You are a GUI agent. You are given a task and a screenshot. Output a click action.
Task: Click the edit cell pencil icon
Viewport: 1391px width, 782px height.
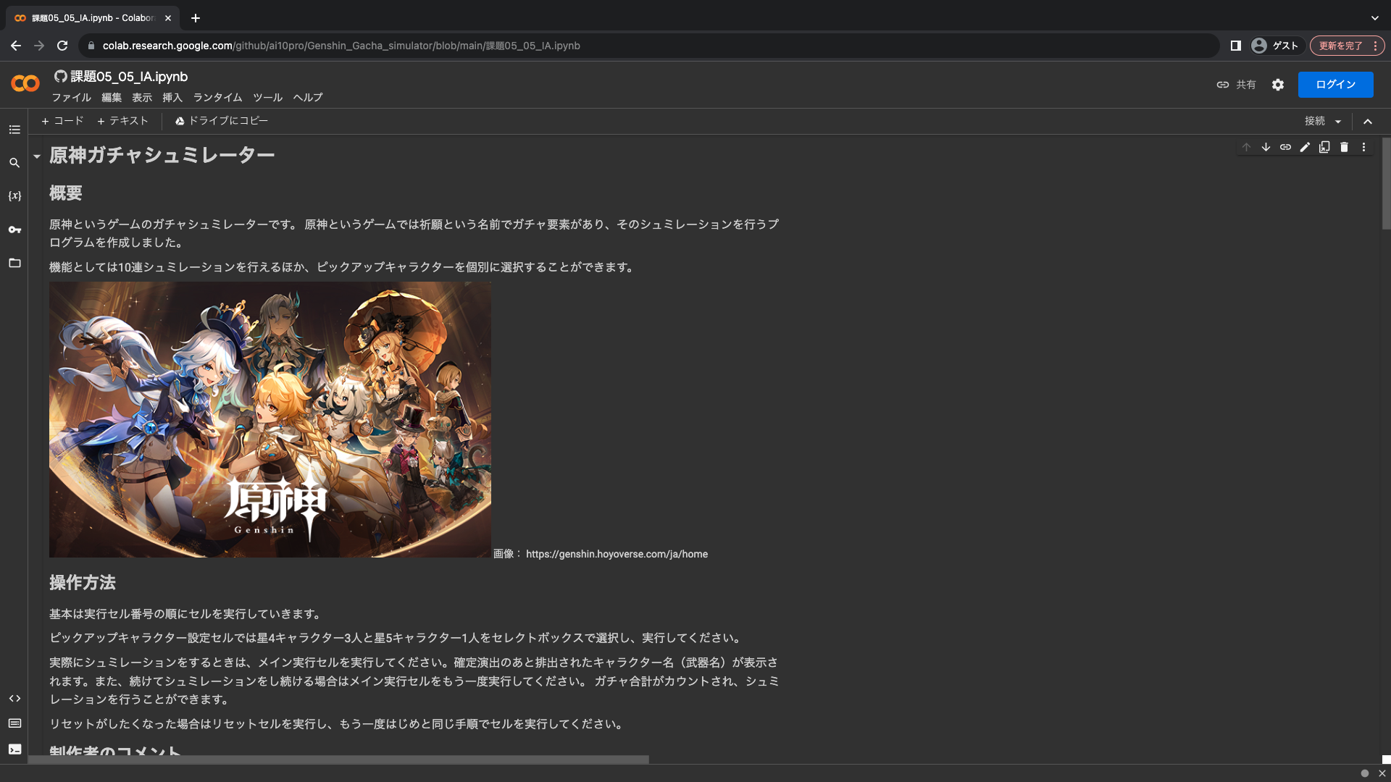click(1305, 147)
